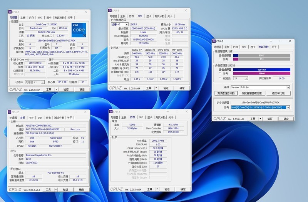This screenshot has height=202, width=308.
Task: Click the BIOS date 05/04/2023
Action: point(55,162)
